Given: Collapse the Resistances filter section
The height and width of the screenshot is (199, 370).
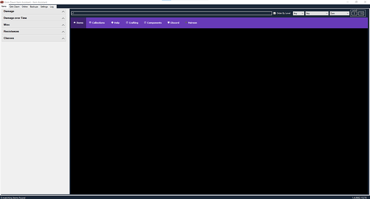Looking at the screenshot, I should pyautogui.click(x=63, y=32).
